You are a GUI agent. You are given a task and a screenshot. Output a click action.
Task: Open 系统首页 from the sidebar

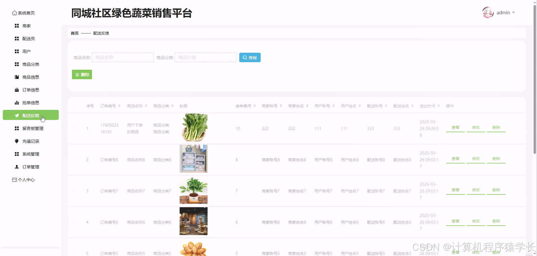26,13
